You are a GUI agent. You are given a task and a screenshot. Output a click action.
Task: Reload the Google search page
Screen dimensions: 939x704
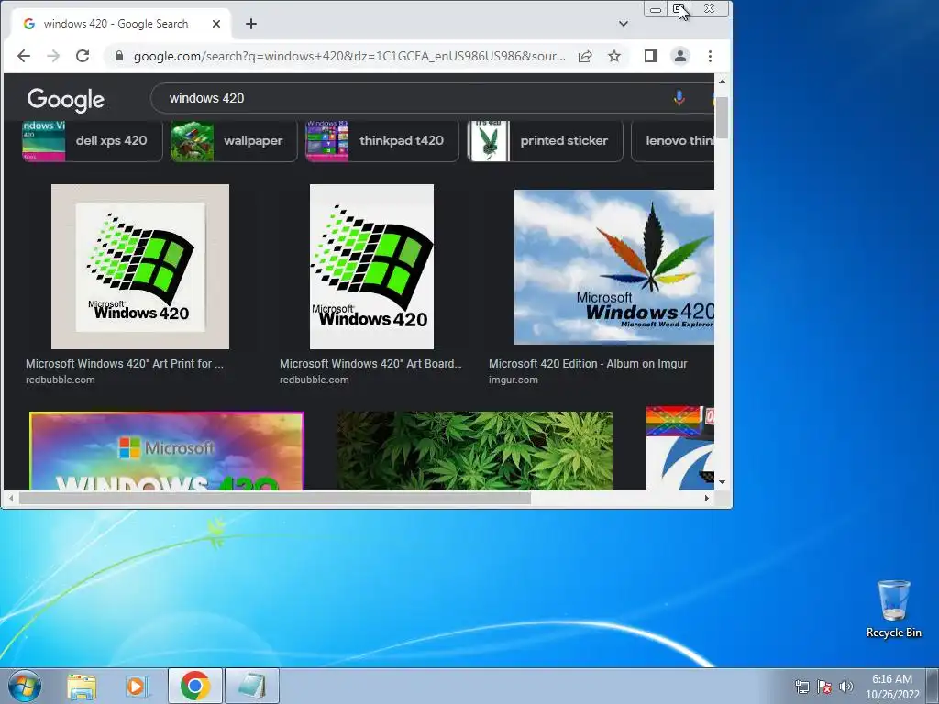click(x=83, y=56)
